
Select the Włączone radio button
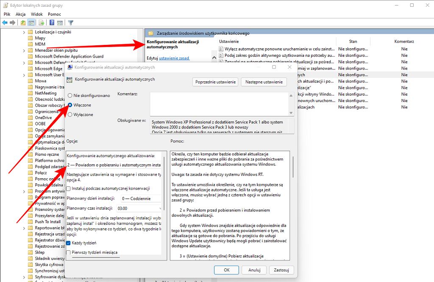click(x=70, y=105)
